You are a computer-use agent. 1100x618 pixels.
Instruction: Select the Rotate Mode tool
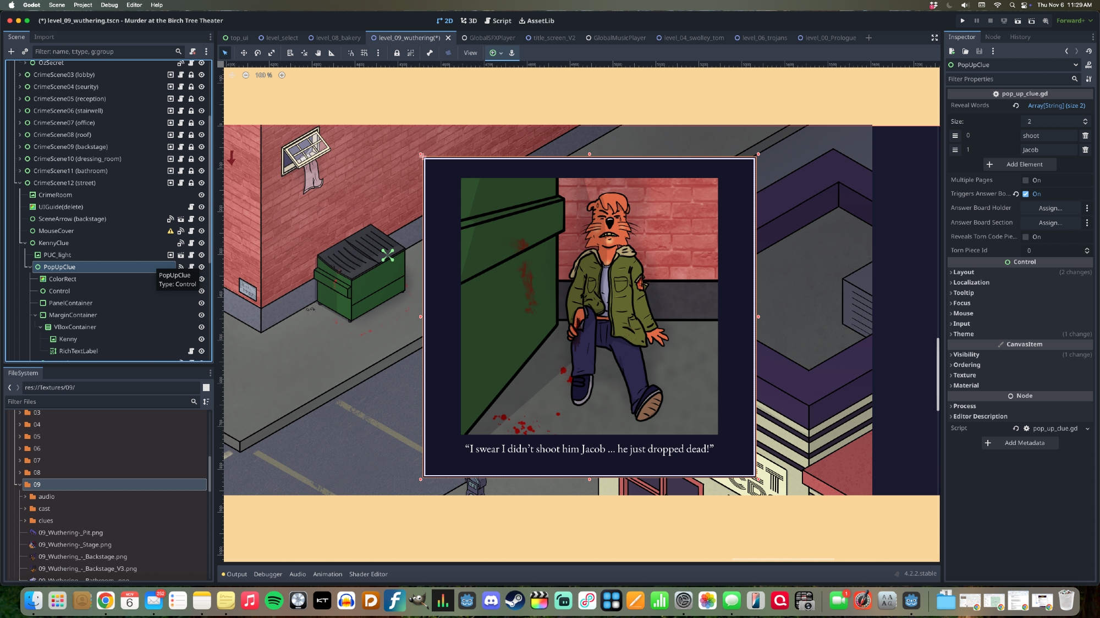point(257,53)
